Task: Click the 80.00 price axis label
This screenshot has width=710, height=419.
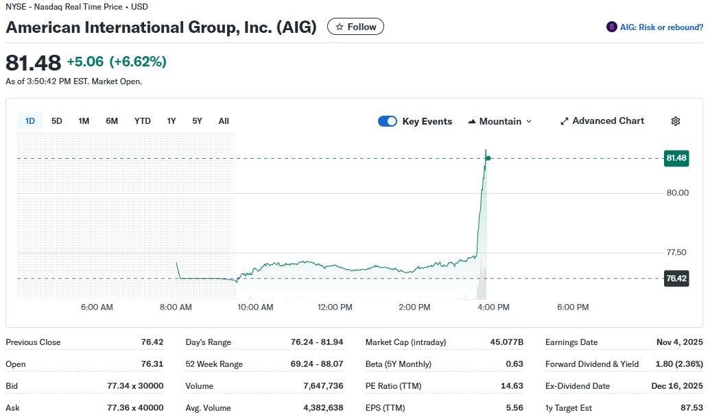Action: pos(677,193)
